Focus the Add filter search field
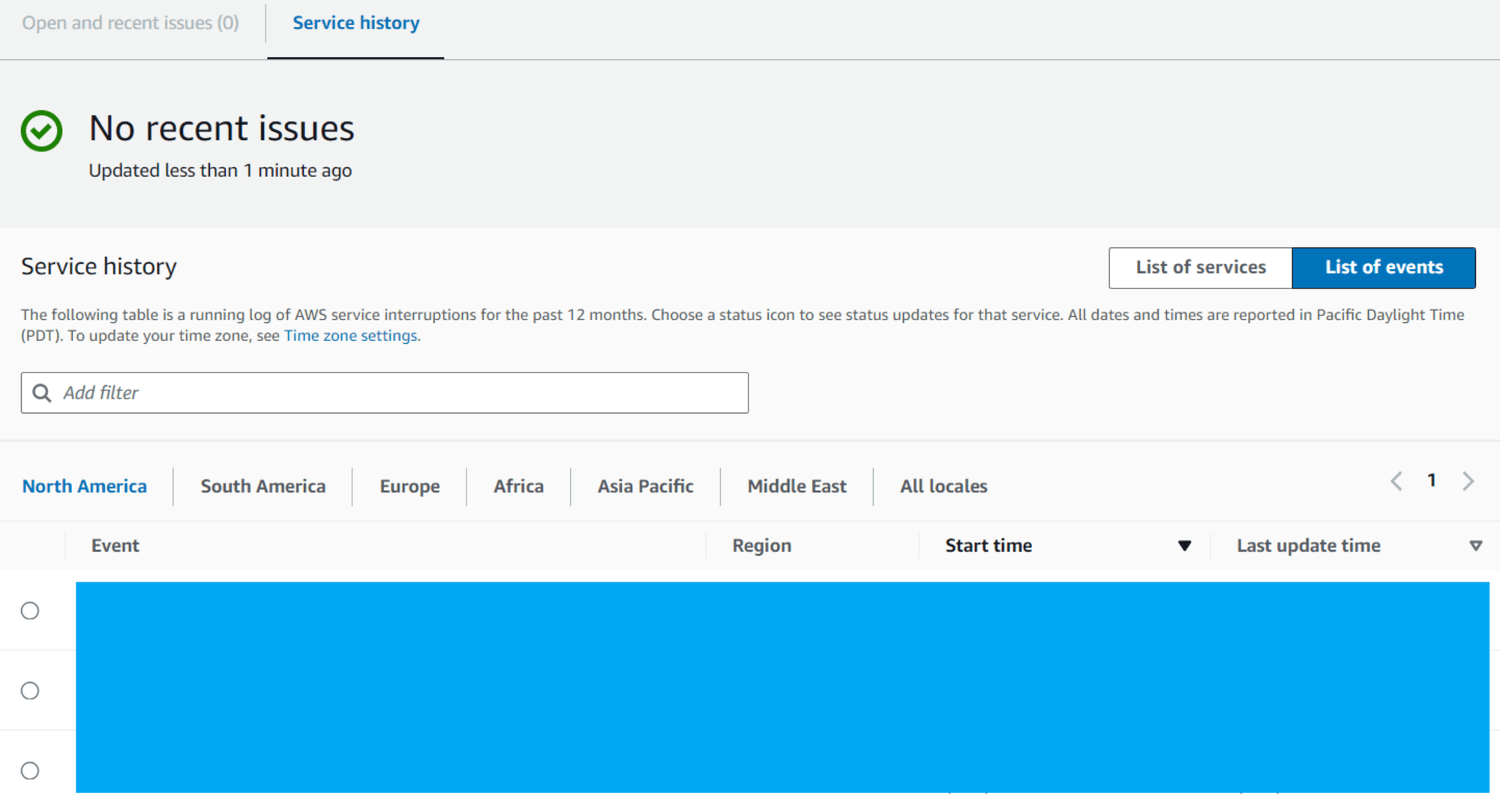Image resolution: width=1500 pixels, height=796 pixels. coord(385,393)
